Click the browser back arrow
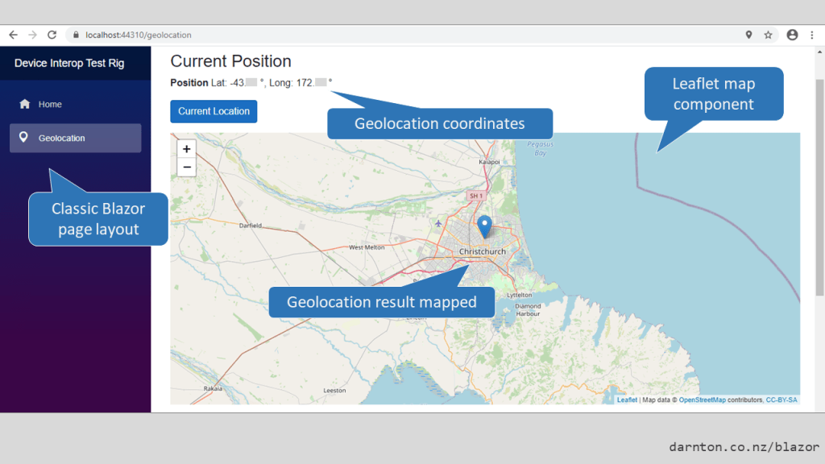 (x=13, y=35)
